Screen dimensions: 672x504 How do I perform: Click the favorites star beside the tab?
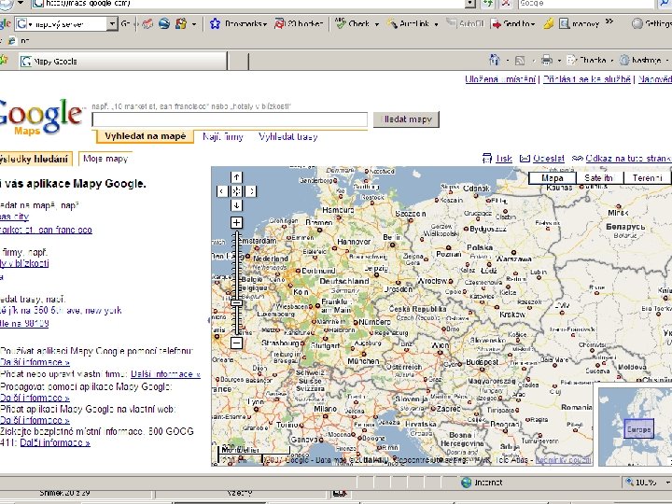tap(4, 61)
